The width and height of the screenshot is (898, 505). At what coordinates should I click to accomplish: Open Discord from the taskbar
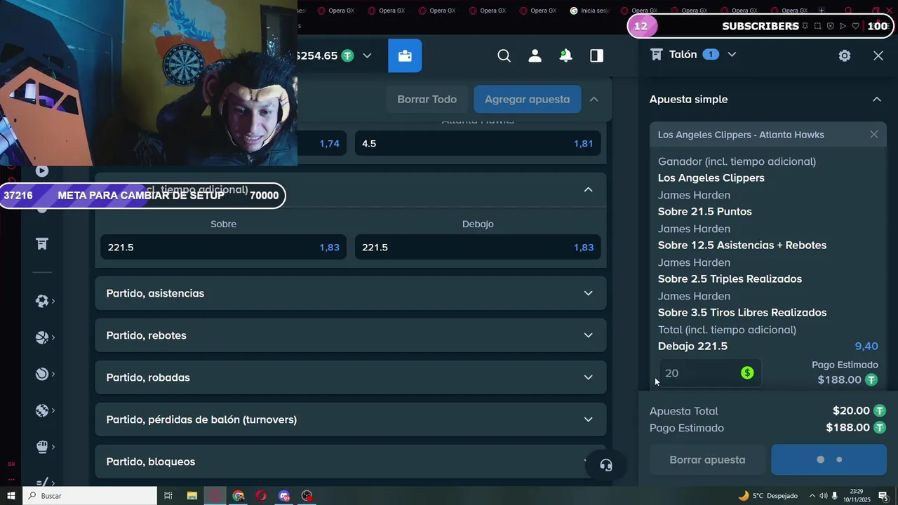tap(283, 496)
